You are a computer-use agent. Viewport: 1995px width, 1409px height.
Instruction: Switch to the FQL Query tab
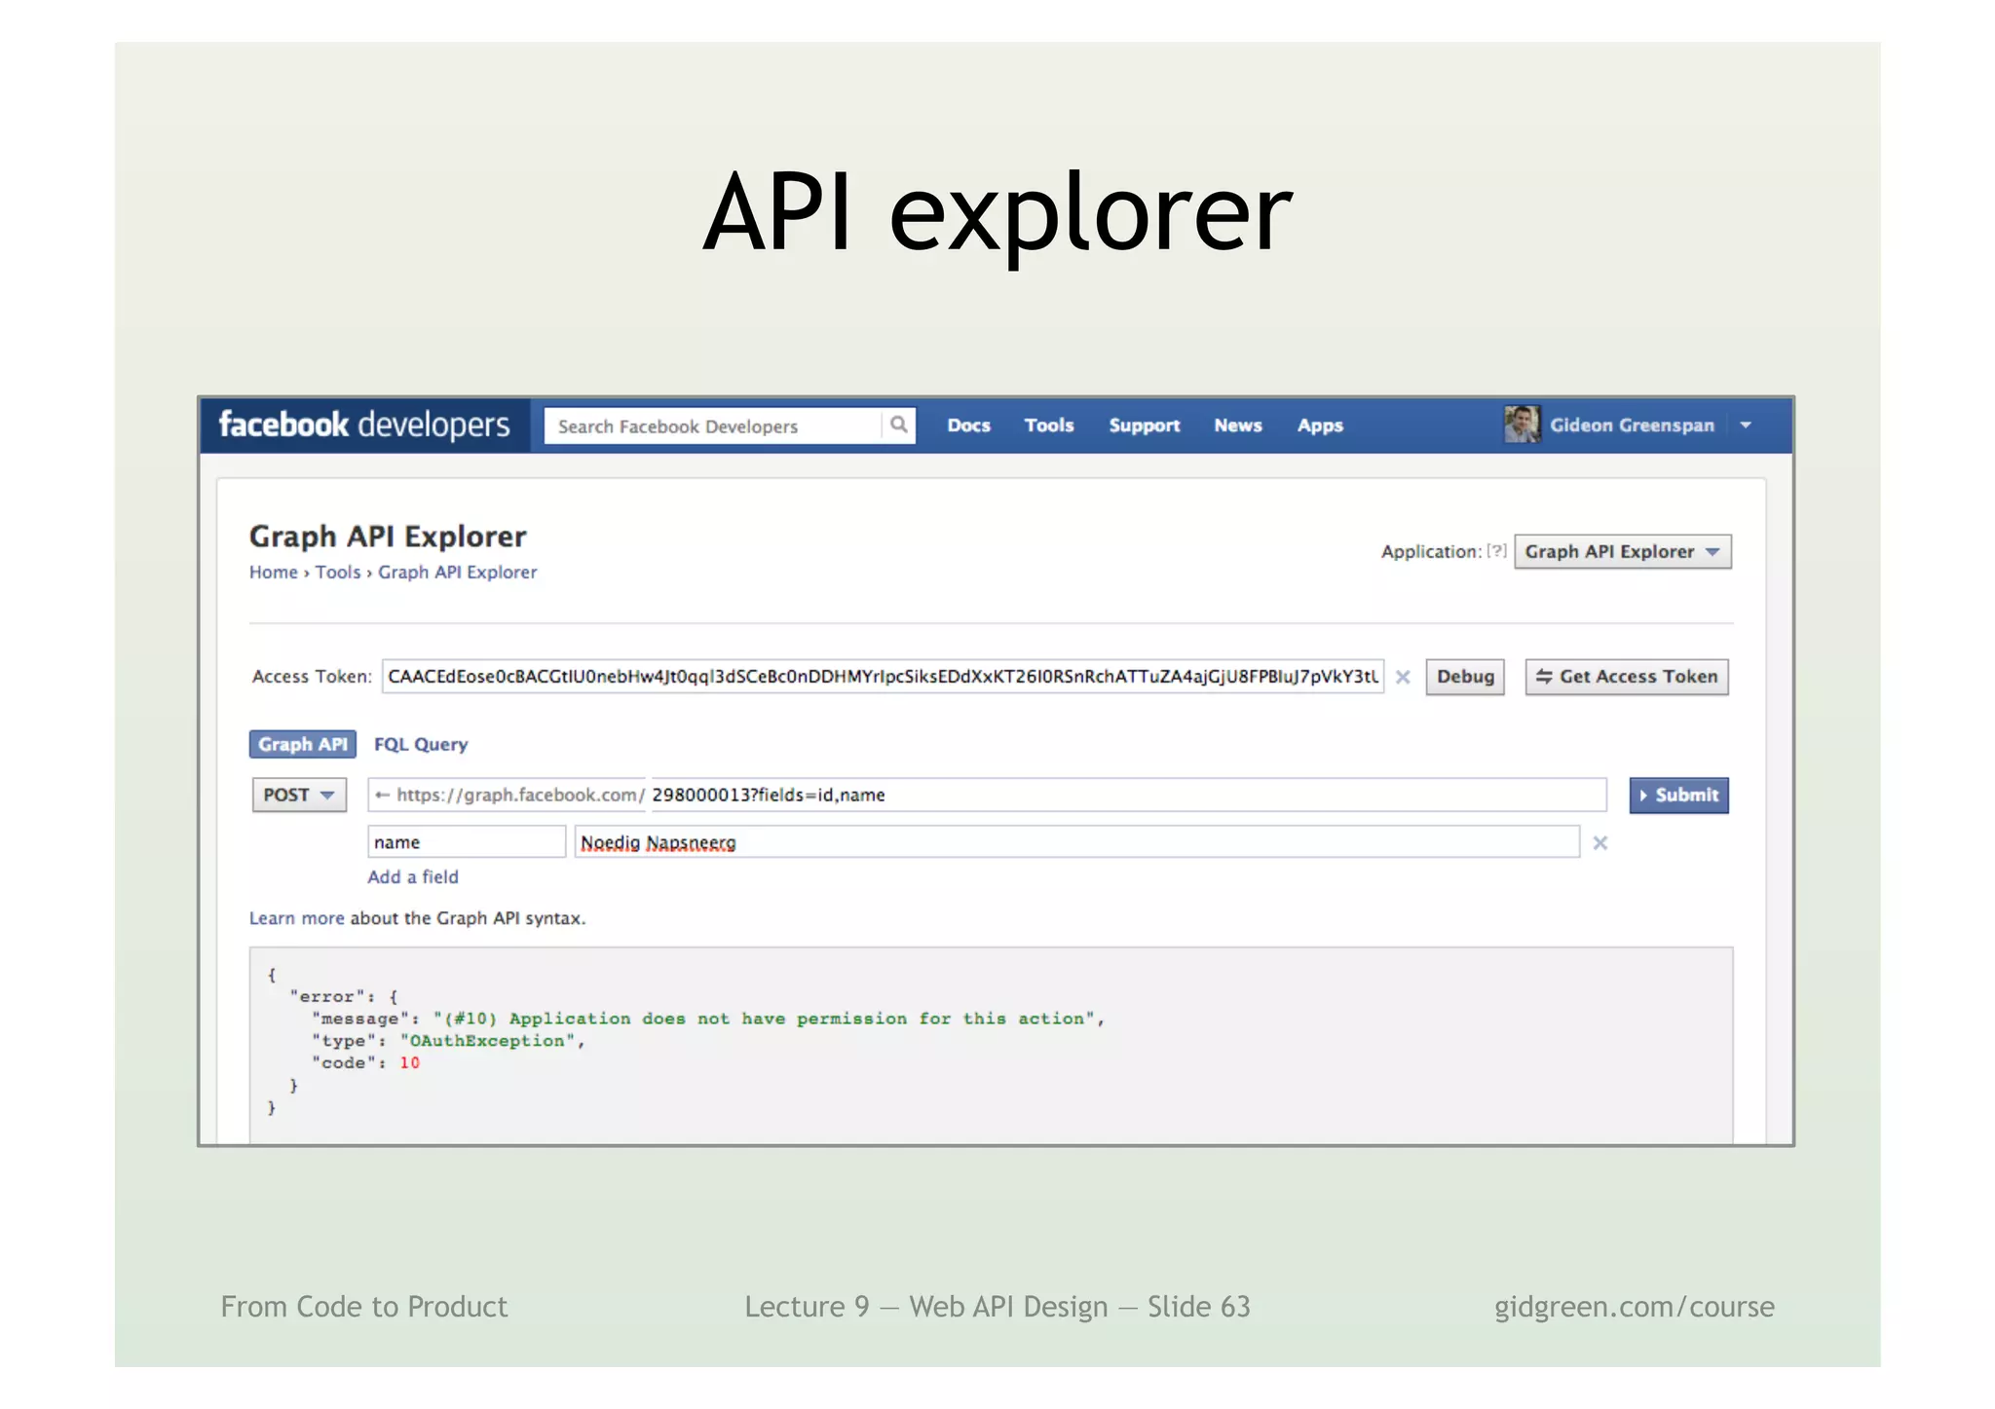pos(421,744)
